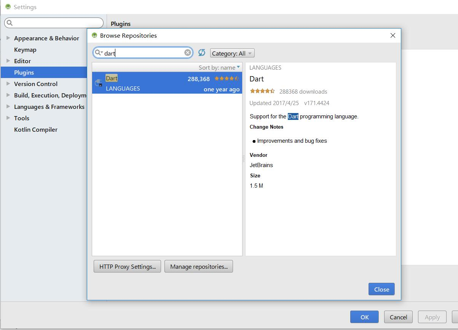Open Languages & Frameworks settings

[49, 107]
